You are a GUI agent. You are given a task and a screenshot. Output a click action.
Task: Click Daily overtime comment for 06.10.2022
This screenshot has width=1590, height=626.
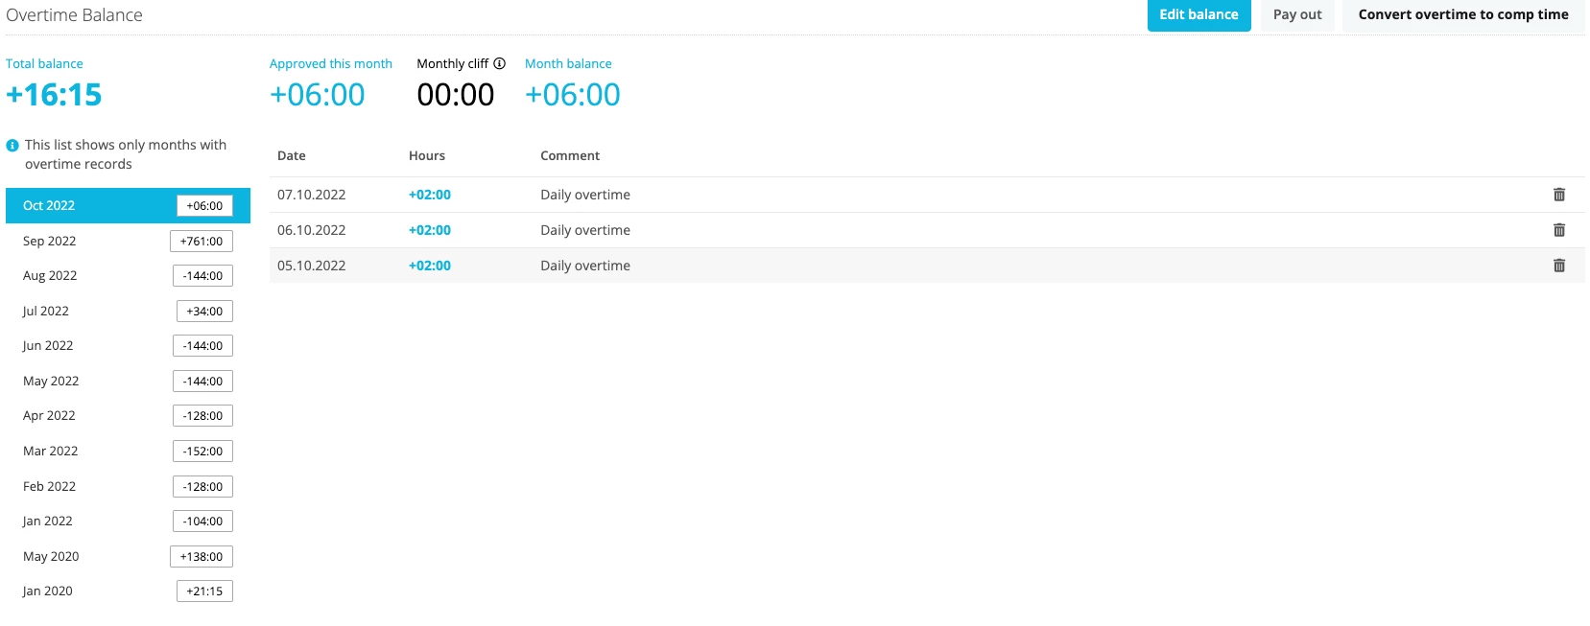(585, 230)
